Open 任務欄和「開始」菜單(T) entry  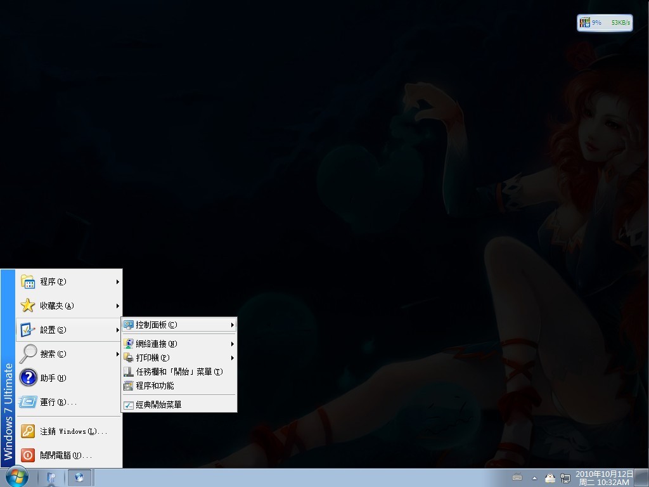point(179,372)
